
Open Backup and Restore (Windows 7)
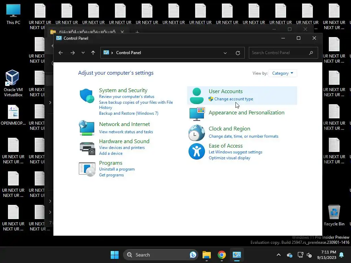129,113
